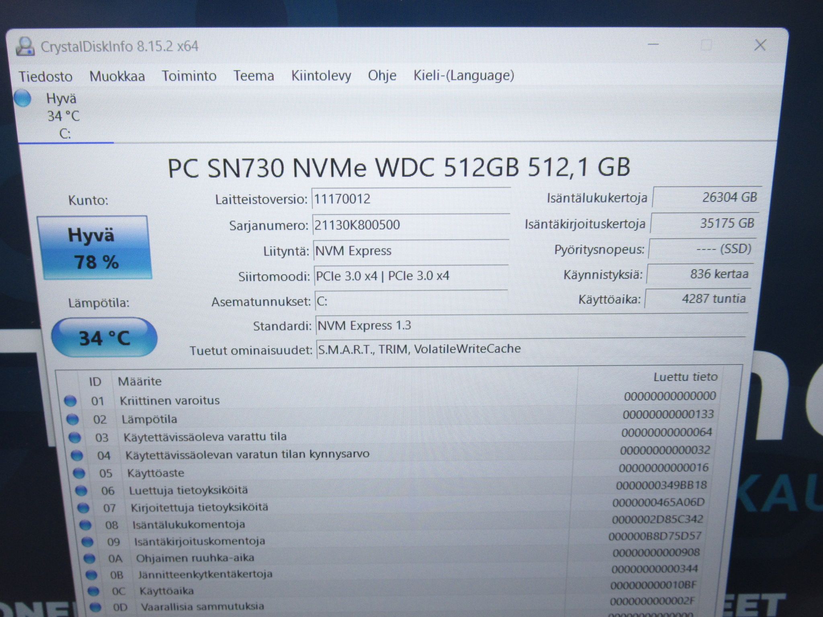Click raw value 0000000465A06D

659,503
